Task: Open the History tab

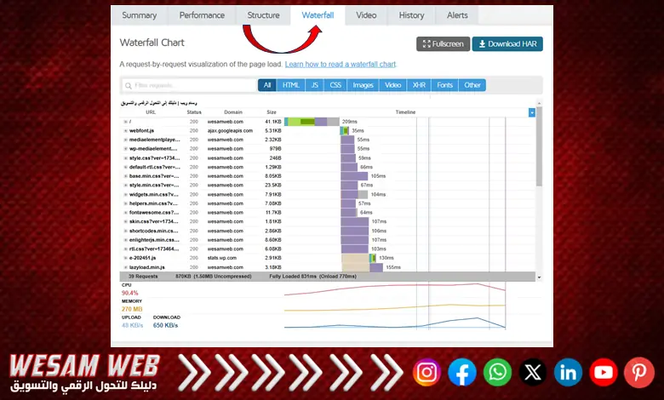Action: [x=412, y=15]
